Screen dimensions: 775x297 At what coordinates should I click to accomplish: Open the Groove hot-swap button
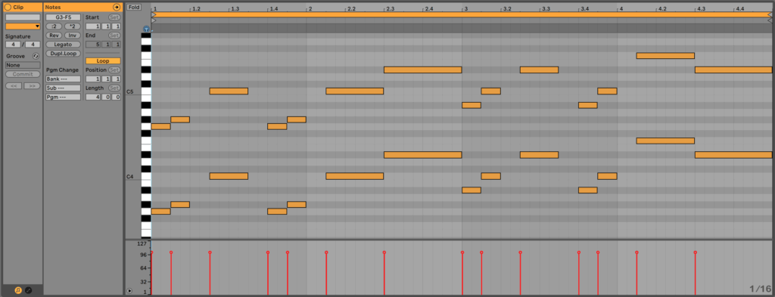(x=36, y=56)
